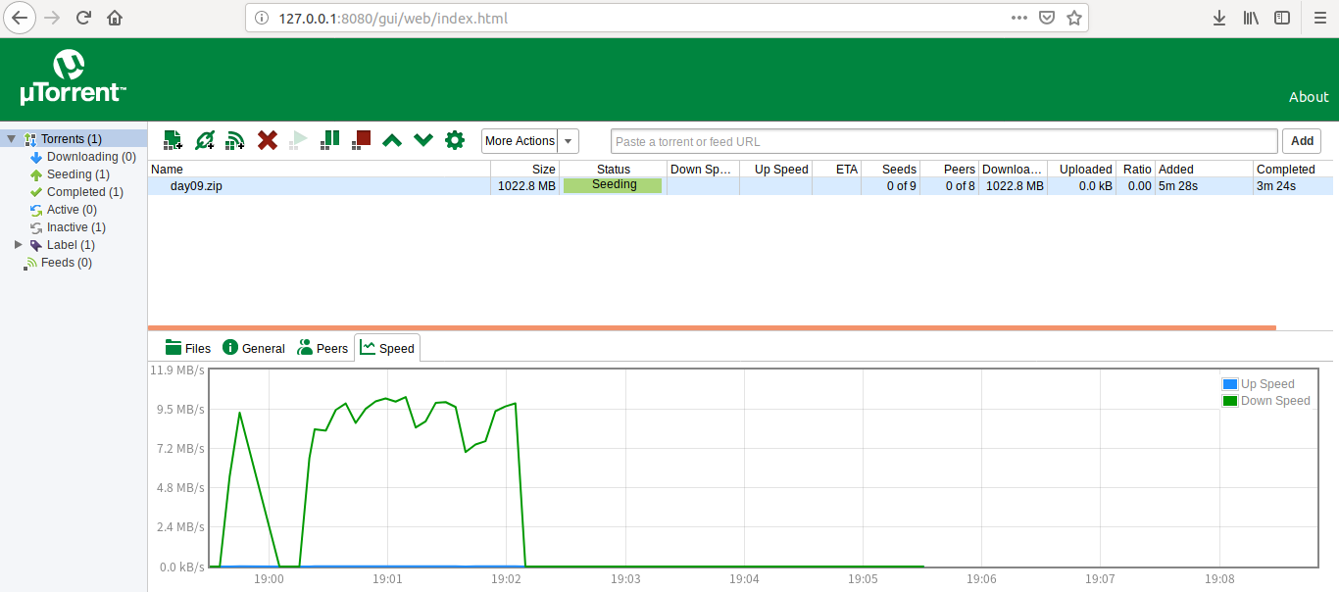Open the More Actions dropdown arrow
The width and height of the screenshot is (1339, 592).
[x=569, y=141]
